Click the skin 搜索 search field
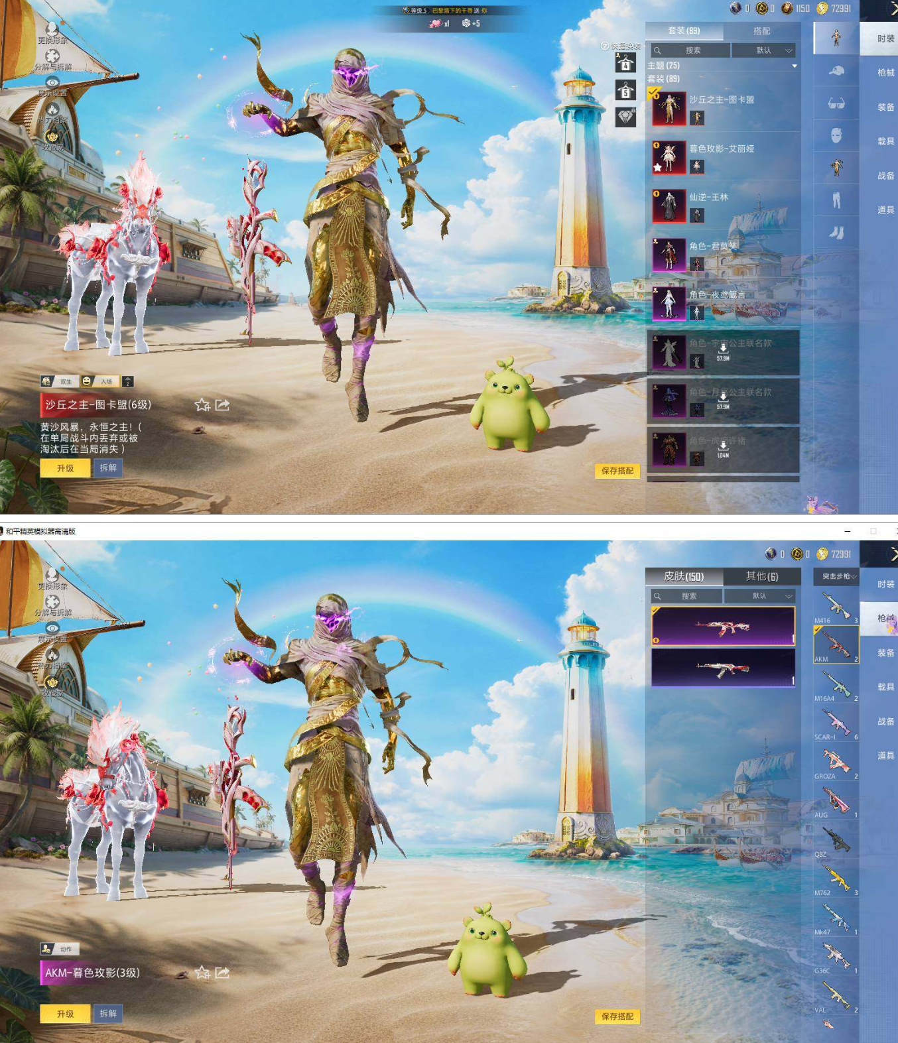This screenshot has height=1043, width=898. (x=686, y=596)
